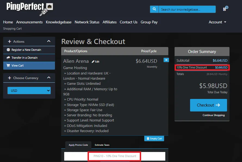Click the globe icon for Register a New Domain
242x162 pixels.
point(8,50)
